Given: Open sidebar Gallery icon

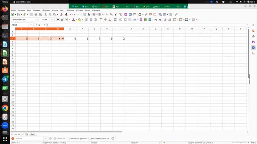Looking at the screenshot, I should click(253, 42).
